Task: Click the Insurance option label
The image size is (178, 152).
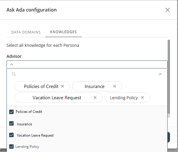Action: (24, 124)
